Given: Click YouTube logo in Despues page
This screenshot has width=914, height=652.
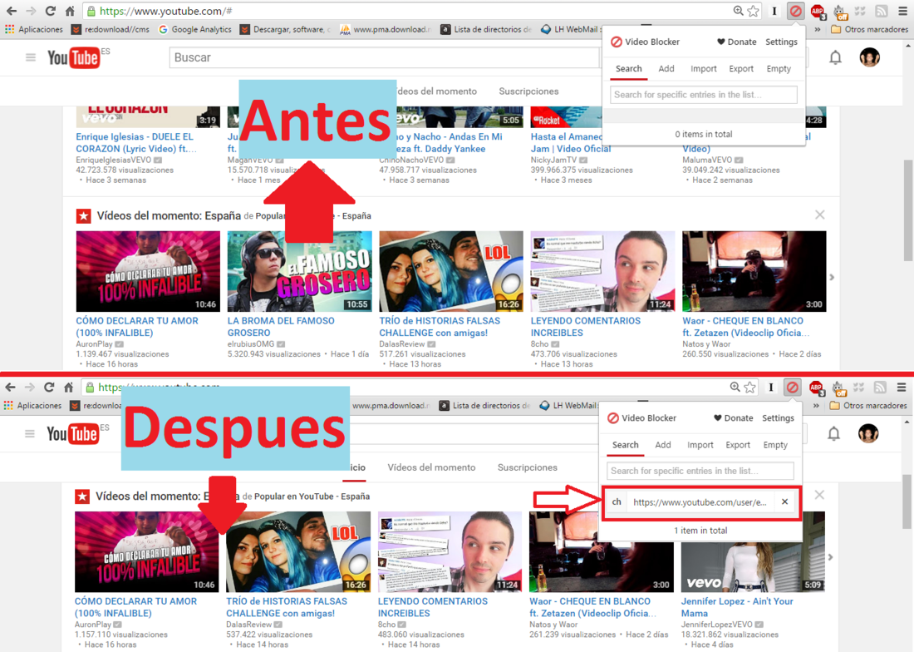Looking at the screenshot, I should coord(72,434).
